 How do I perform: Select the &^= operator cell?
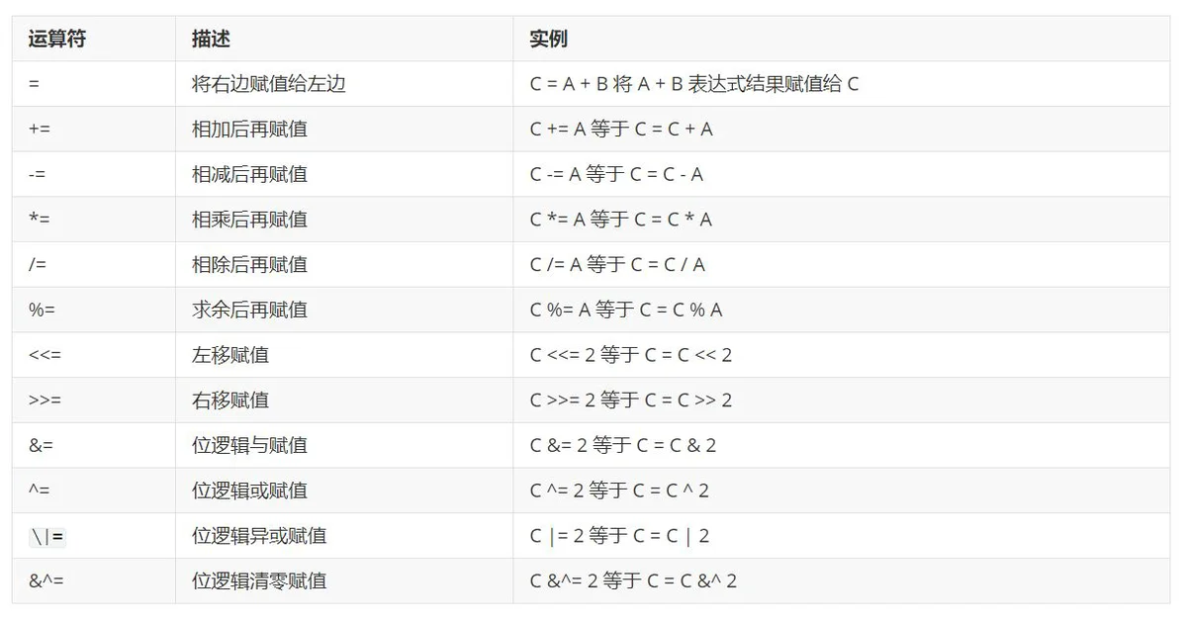46,581
